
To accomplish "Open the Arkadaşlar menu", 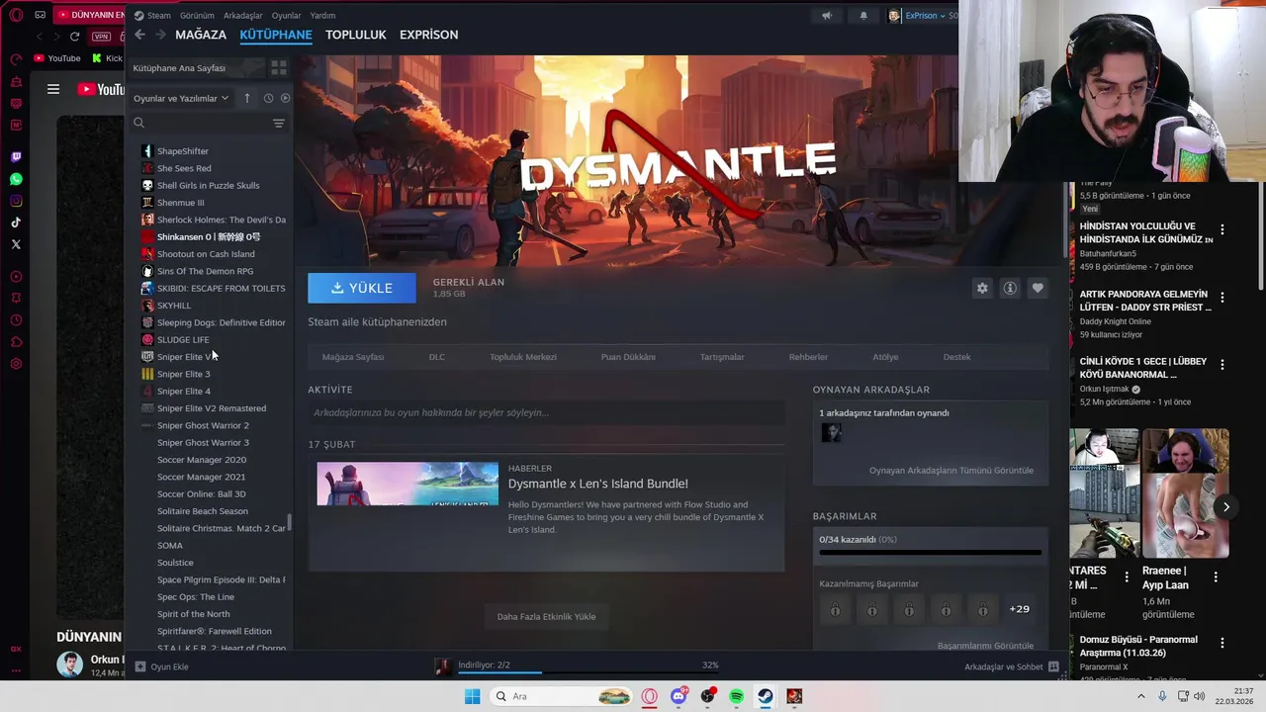I will tap(243, 16).
